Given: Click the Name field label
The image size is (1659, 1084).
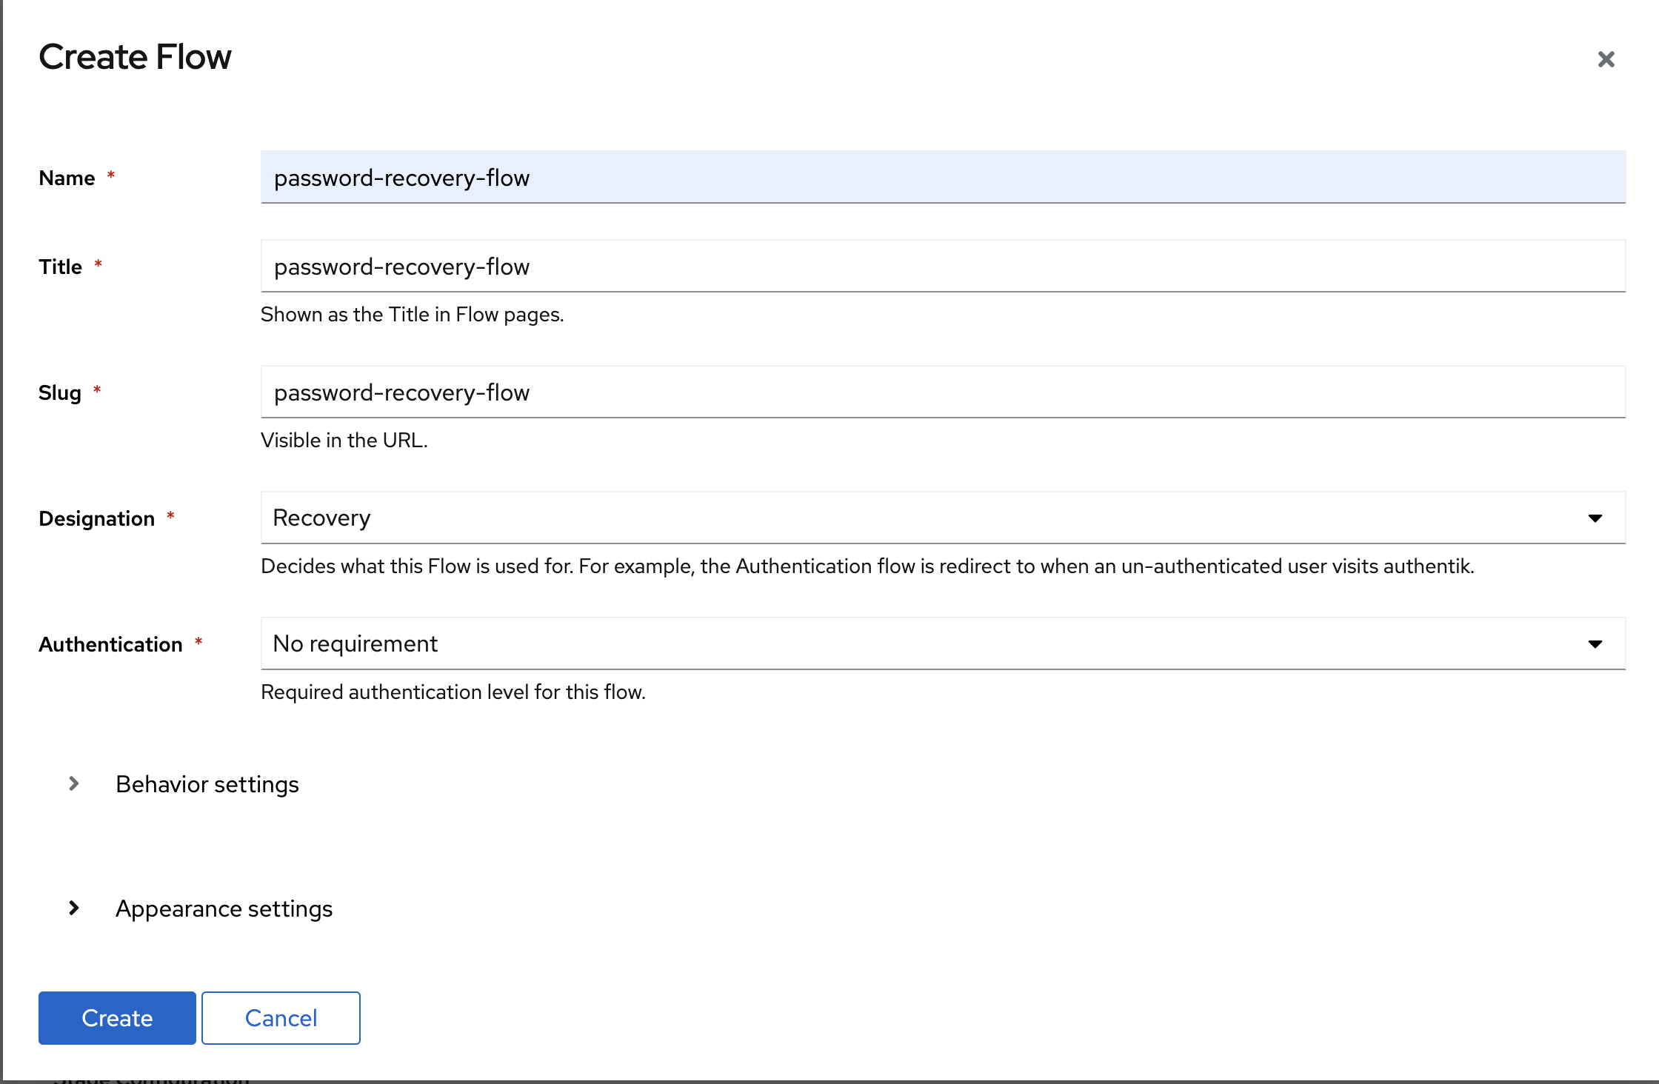Looking at the screenshot, I should point(67,178).
